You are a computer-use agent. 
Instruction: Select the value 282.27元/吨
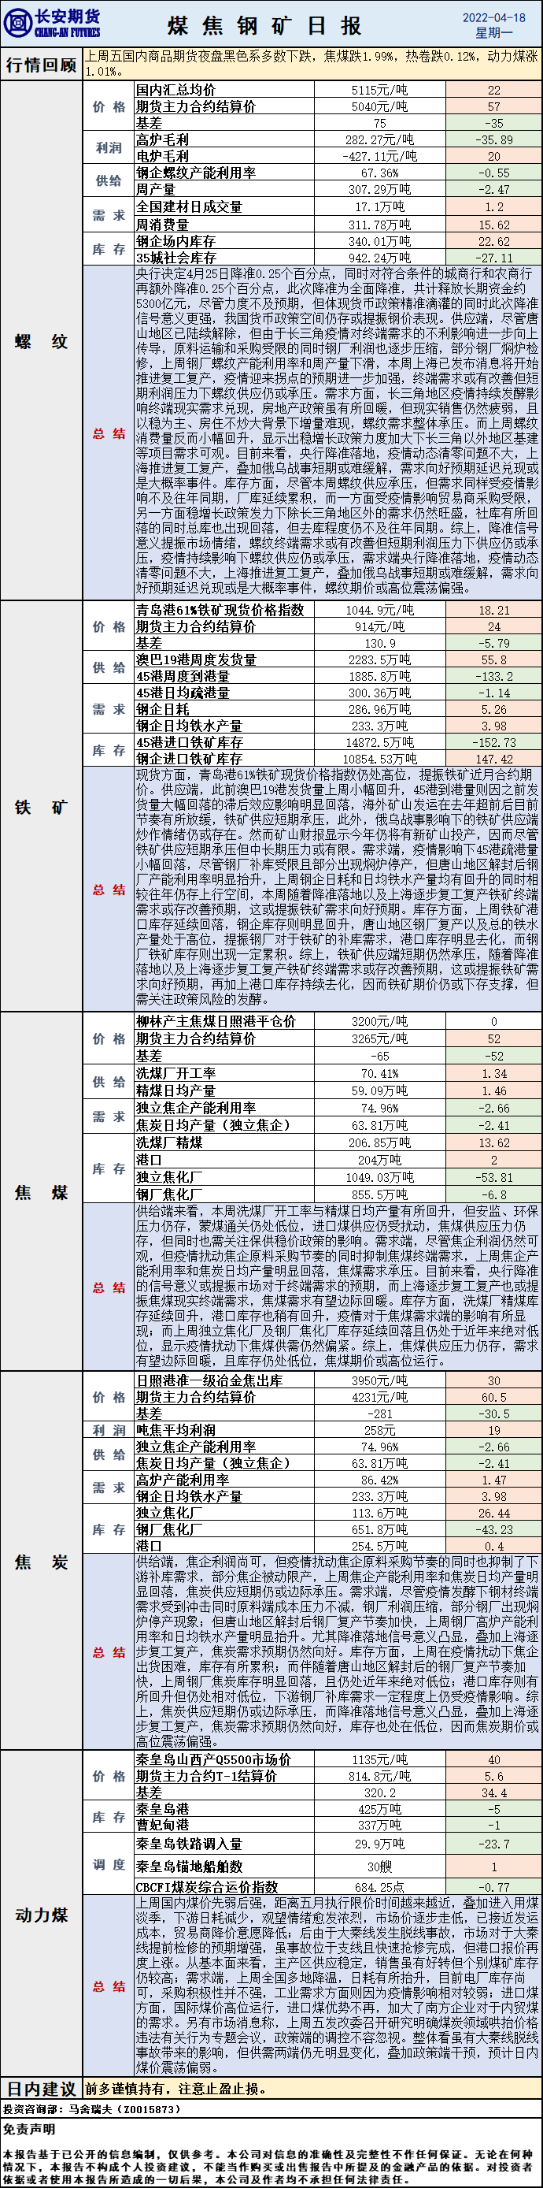click(x=379, y=139)
